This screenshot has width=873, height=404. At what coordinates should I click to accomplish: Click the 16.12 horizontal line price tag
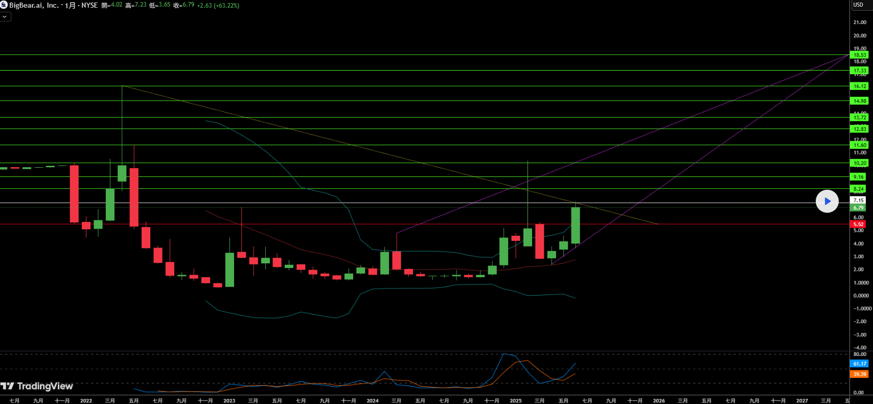pyautogui.click(x=860, y=86)
